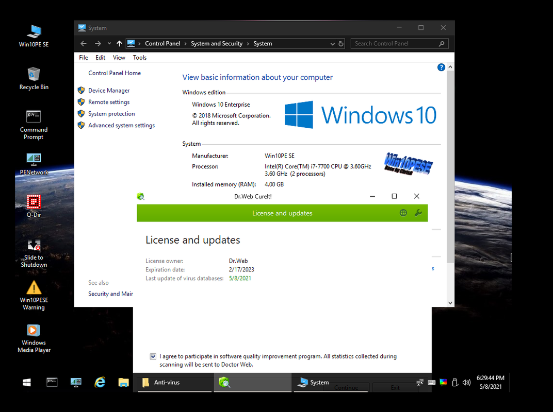Click the Windows 10 Enterprise edition text
553x412 pixels.
[x=221, y=105]
